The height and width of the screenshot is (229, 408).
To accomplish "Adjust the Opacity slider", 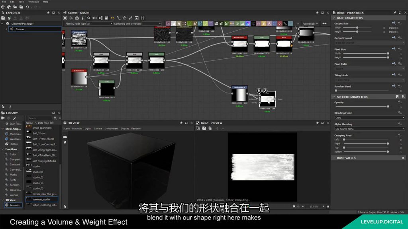I will 362,107.
